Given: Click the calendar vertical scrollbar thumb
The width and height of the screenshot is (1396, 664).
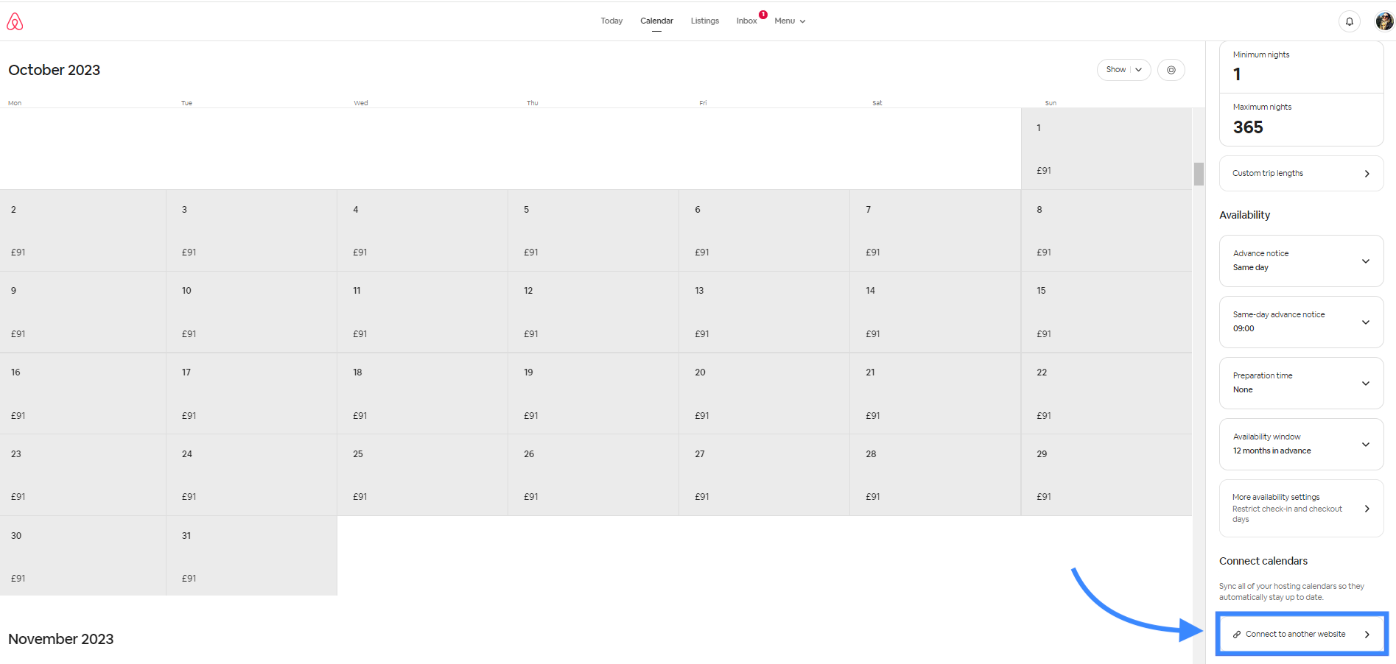Looking at the screenshot, I should tap(1199, 174).
